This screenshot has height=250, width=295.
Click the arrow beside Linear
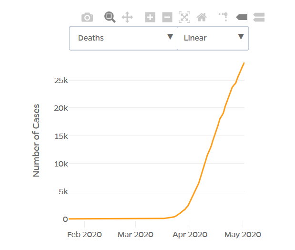tap(241, 37)
